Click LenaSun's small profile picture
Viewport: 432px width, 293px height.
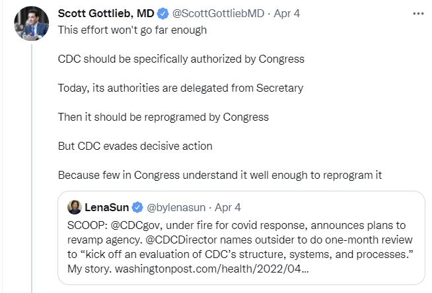(75, 206)
